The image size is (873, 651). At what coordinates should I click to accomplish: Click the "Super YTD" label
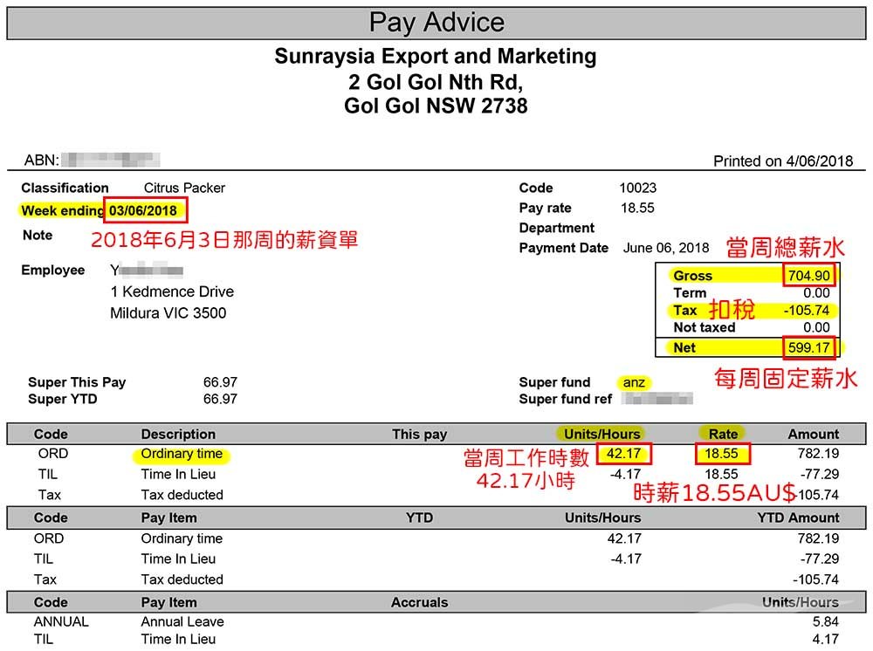pyautogui.click(x=62, y=399)
